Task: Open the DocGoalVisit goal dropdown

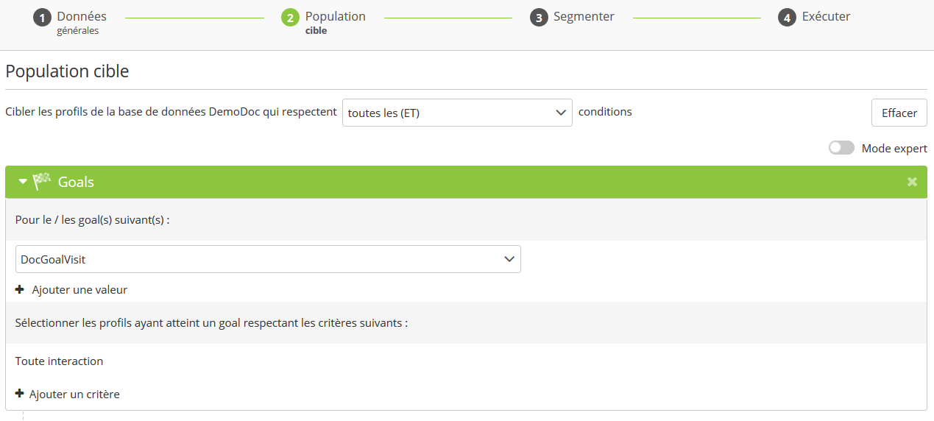Action: click(268, 259)
